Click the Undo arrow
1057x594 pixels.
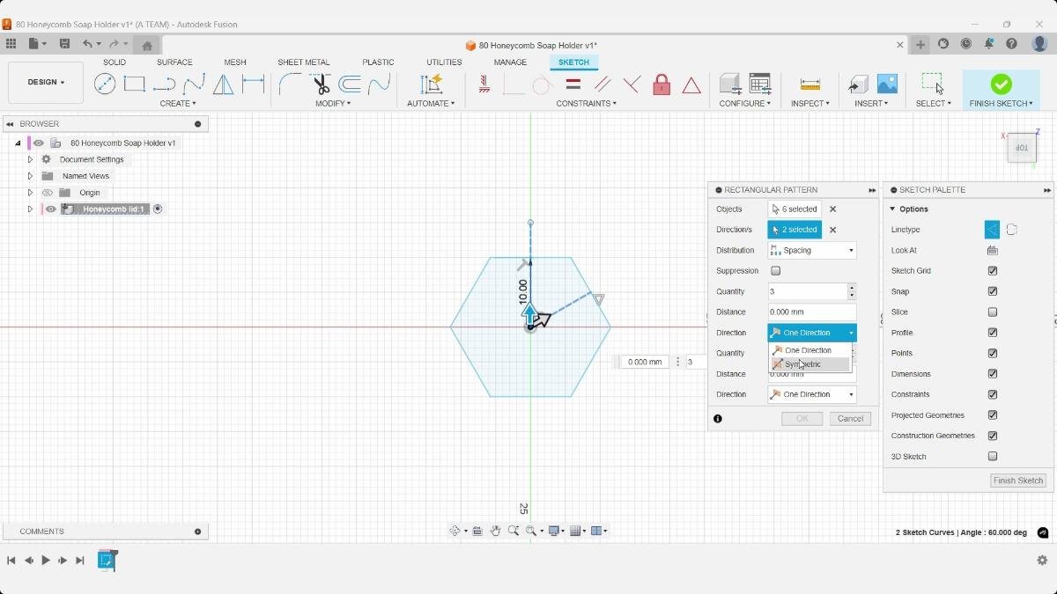click(87, 44)
